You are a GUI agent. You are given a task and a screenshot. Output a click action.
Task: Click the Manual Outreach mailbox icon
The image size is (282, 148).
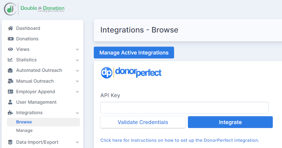pyautogui.click(x=11, y=81)
